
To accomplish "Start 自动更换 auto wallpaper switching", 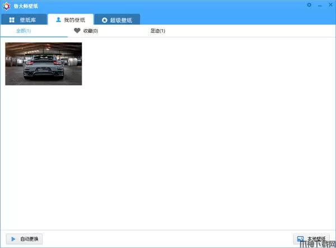I will pos(24,239).
